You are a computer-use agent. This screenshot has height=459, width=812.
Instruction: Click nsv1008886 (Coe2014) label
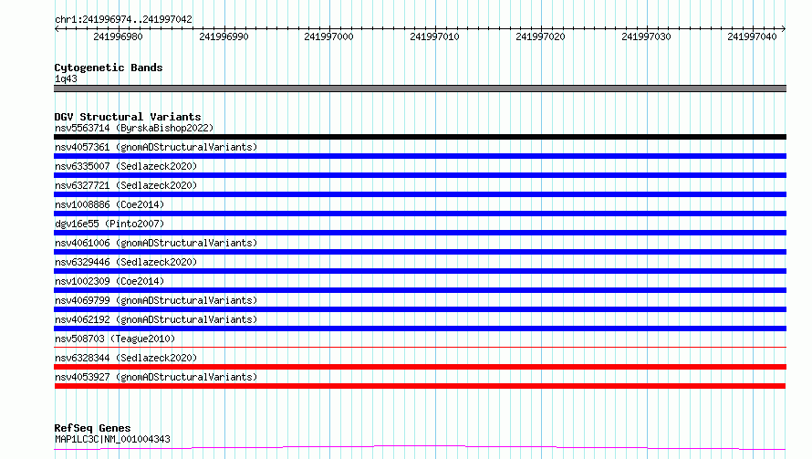(109, 204)
